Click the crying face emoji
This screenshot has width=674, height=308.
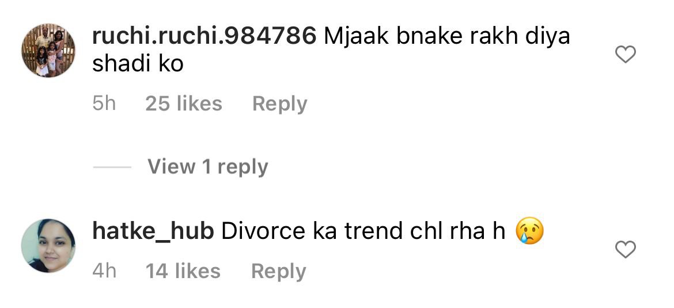(x=529, y=231)
